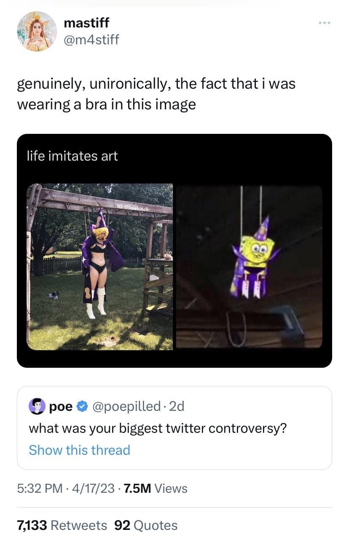The height and width of the screenshot is (543, 349).
Task: Open the left wizard cosplay photo
Action: (x=100, y=266)
